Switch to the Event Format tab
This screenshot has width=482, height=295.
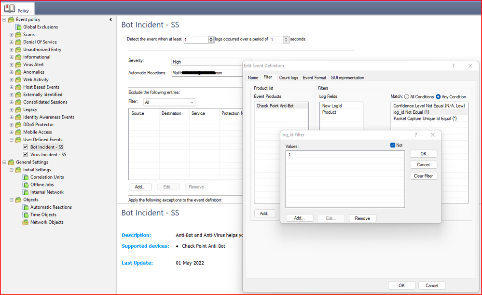point(315,78)
